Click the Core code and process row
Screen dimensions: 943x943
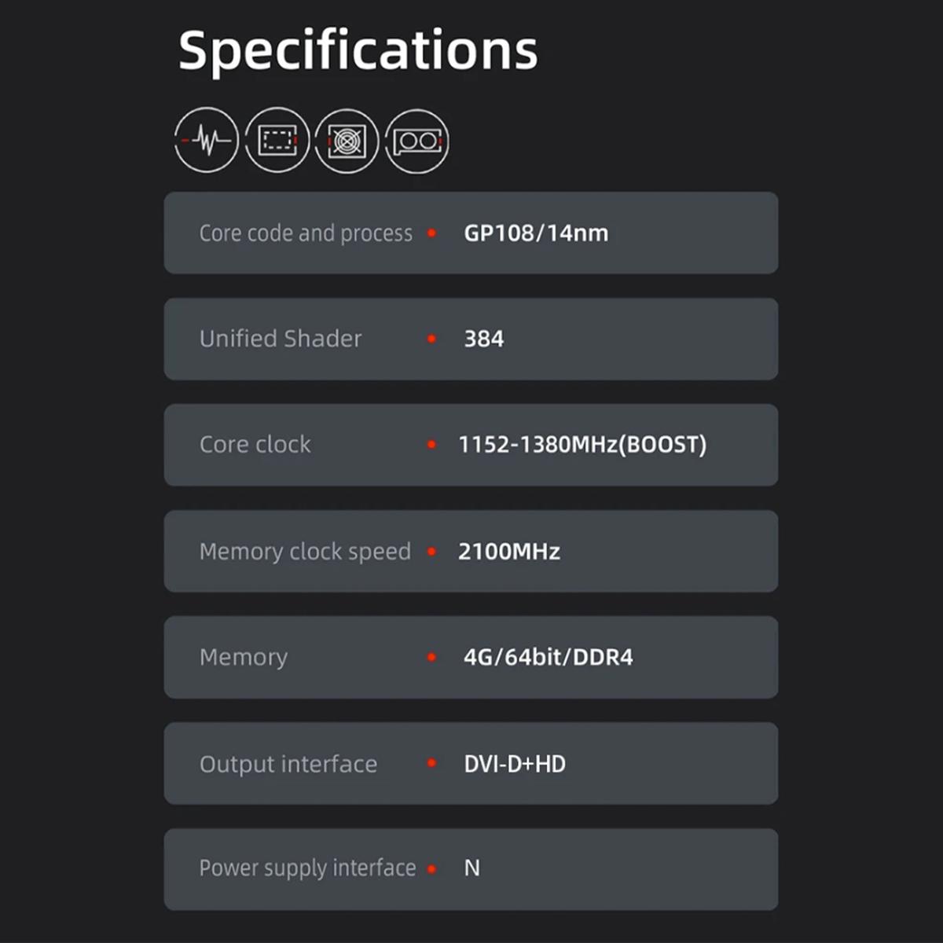(471, 233)
